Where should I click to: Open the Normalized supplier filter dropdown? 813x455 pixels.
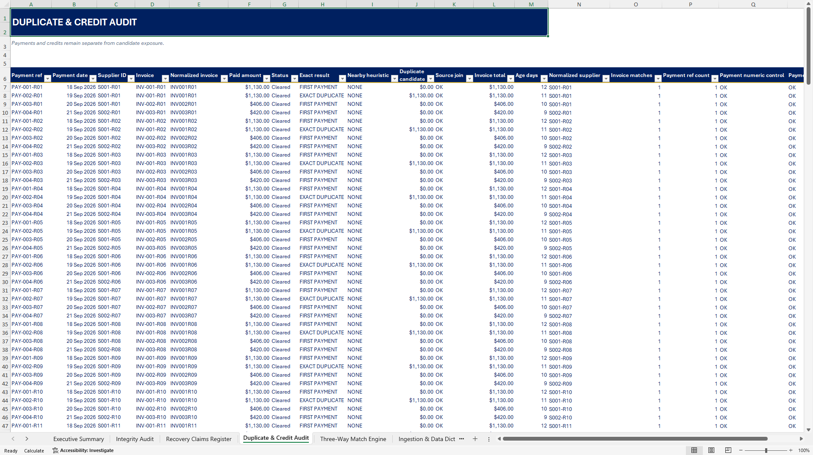(606, 79)
